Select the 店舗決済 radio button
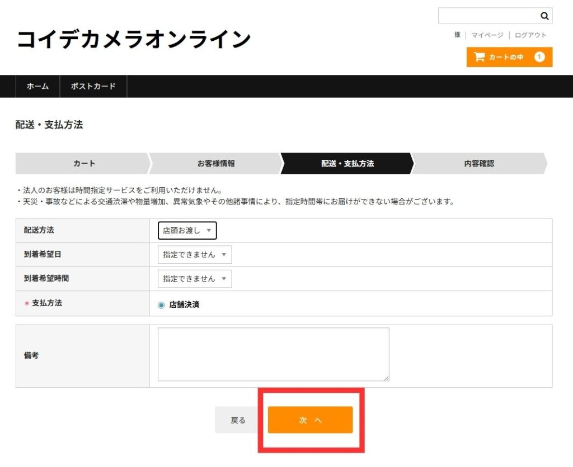The width and height of the screenshot is (573, 467). pos(162,305)
